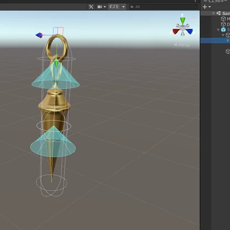Select the first gray cube object in hierarchy
Screen dimensions: 230x230
[x=223, y=19]
